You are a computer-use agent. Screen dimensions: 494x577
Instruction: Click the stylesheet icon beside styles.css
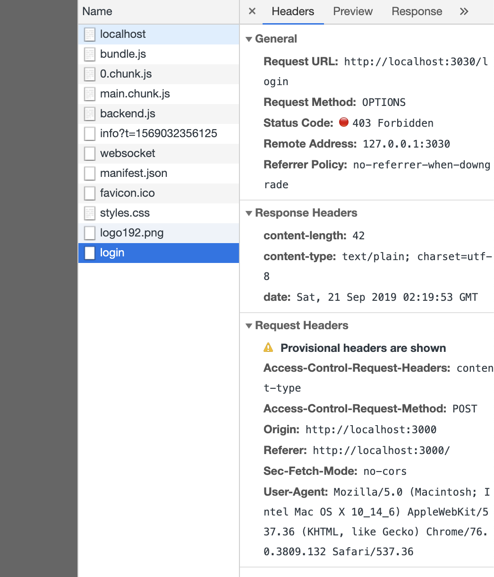click(90, 213)
